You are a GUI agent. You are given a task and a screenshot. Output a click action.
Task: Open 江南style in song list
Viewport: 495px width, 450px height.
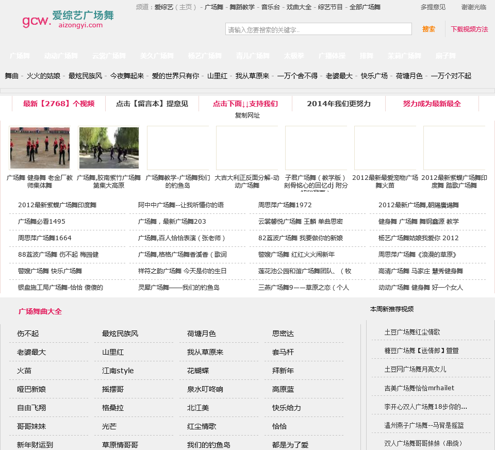(x=118, y=371)
